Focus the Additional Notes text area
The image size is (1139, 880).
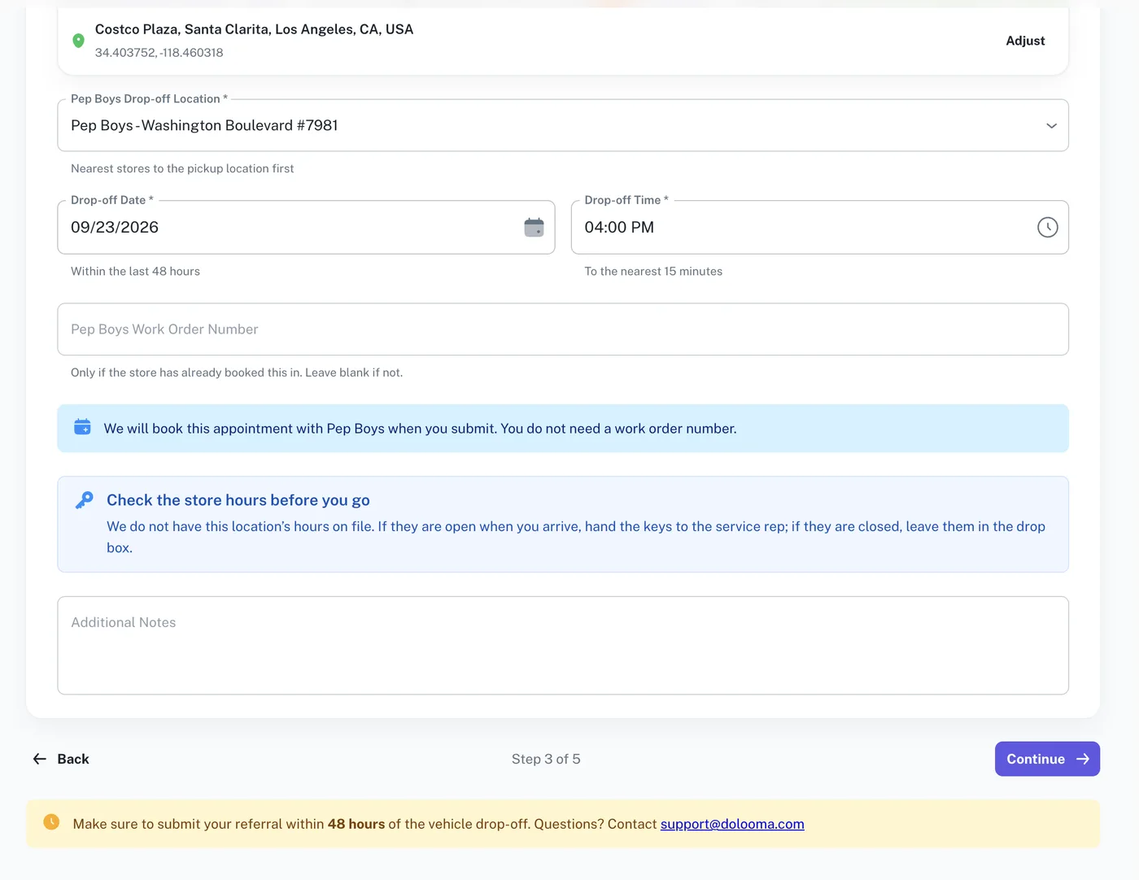coord(563,646)
